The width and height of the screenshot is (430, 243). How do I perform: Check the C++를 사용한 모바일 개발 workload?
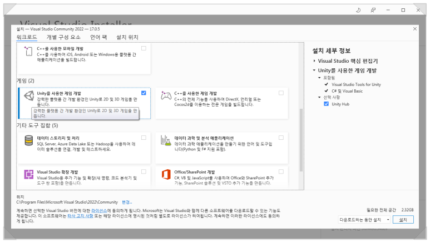(144, 48)
